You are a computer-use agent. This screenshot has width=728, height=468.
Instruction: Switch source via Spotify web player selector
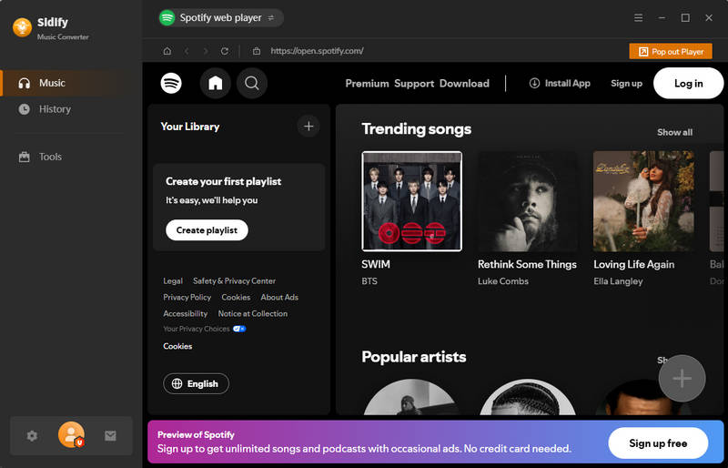pyautogui.click(x=220, y=17)
